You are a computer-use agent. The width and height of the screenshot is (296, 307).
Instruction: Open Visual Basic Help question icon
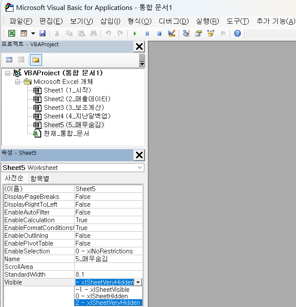tap(237, 33)
